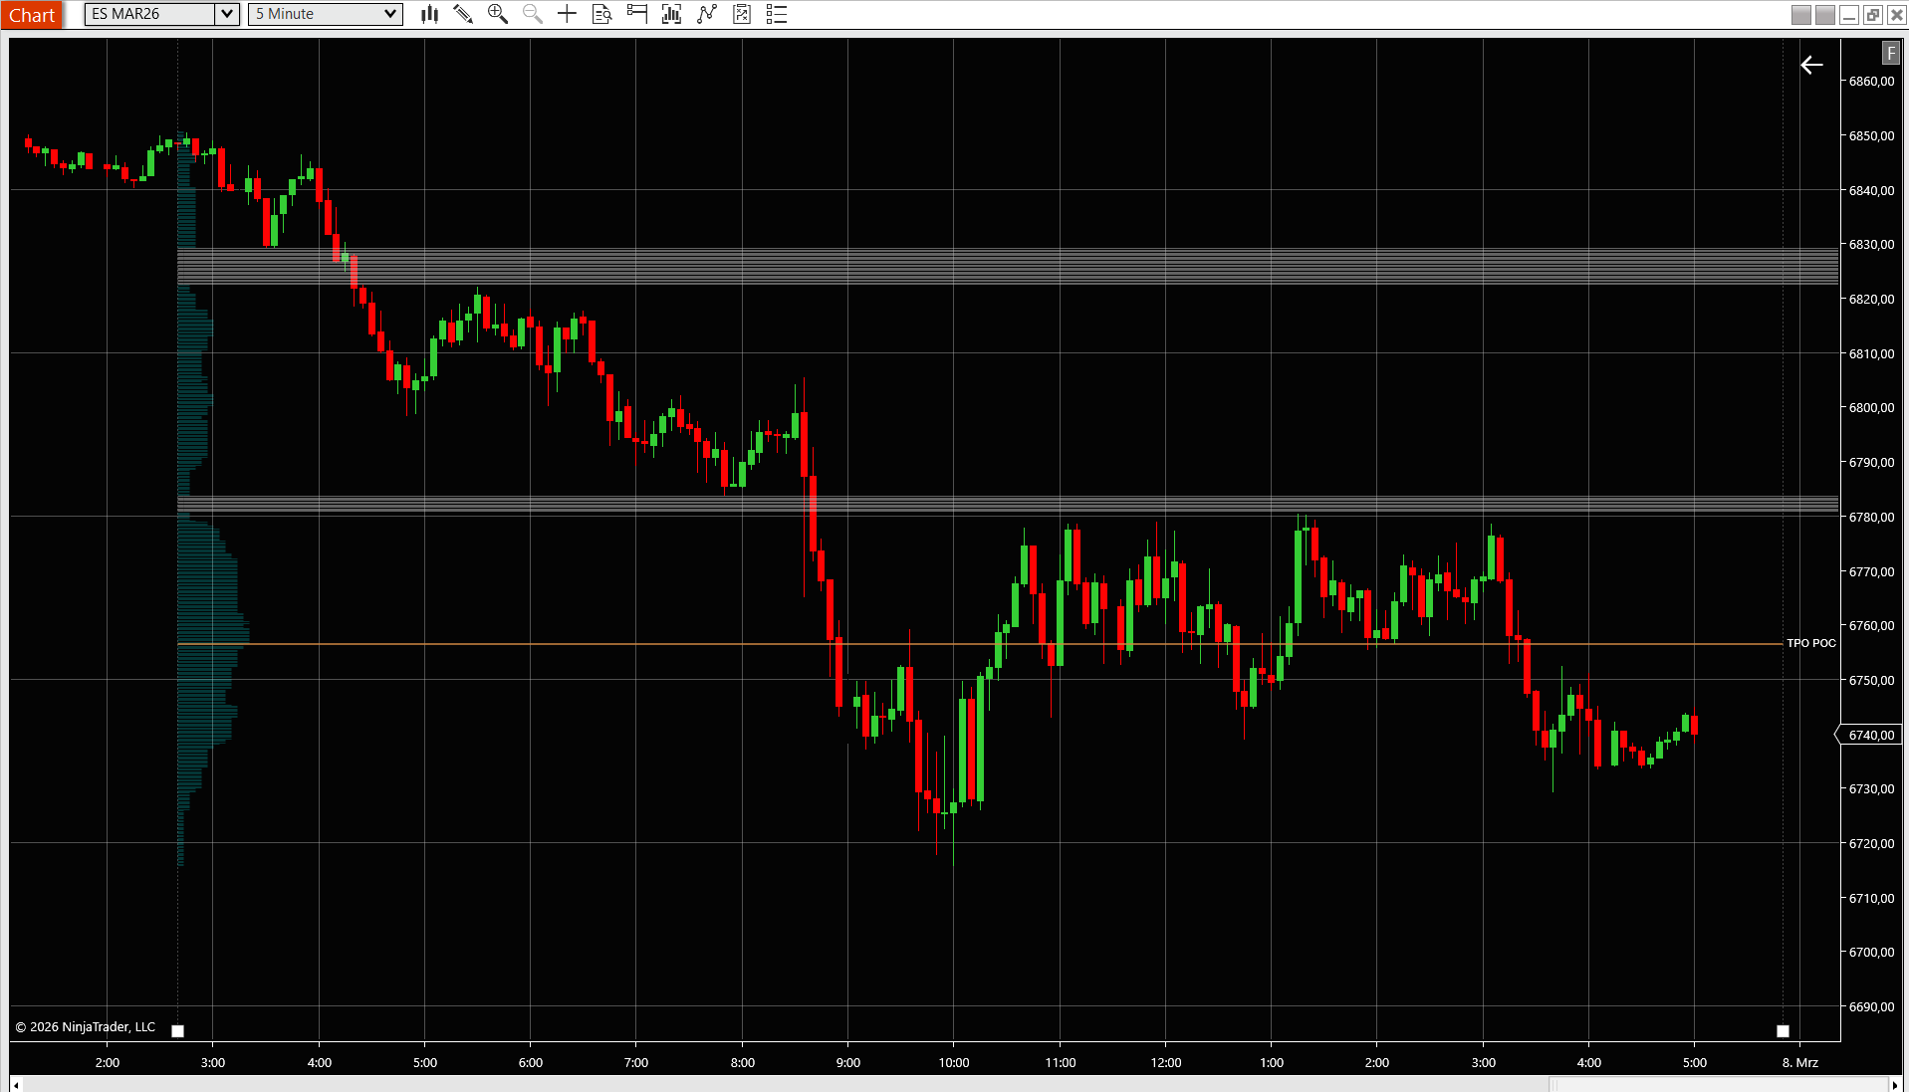Image resolution: width=1909 pixels, height=1092 pixels.
Task: Expand the ES MAR26 instrument dropdown
Action: [x=227, y=14]
